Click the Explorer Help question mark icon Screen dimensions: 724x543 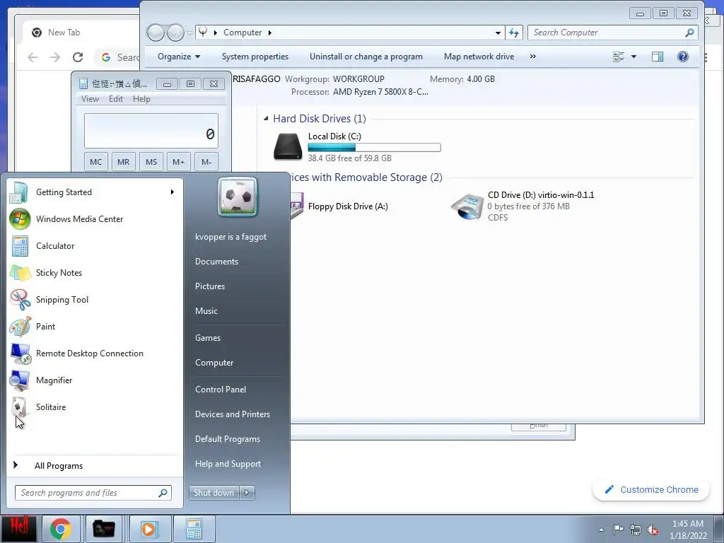(x=682, y=57)
